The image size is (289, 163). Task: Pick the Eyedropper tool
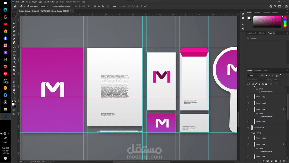[14, 39]
